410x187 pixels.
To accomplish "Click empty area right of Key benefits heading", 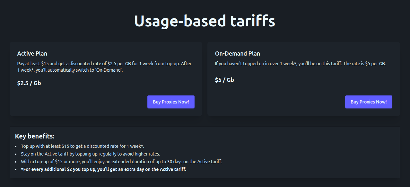I will point(225,136).
